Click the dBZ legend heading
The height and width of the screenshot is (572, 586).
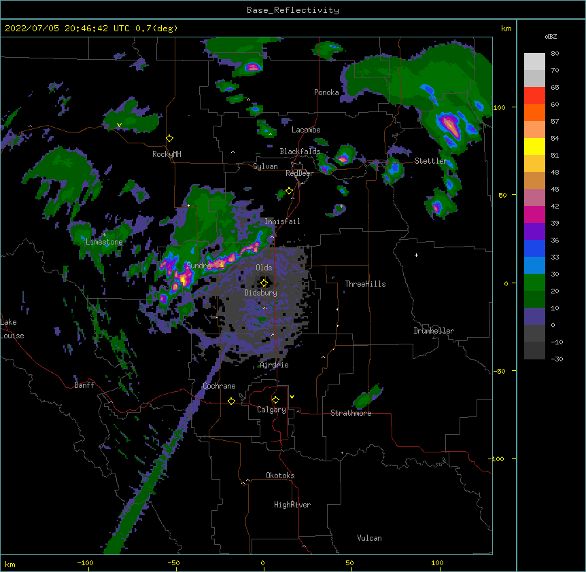(551, 36)
